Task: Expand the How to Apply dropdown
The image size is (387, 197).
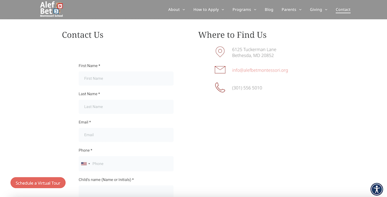Action: point(208,10)
